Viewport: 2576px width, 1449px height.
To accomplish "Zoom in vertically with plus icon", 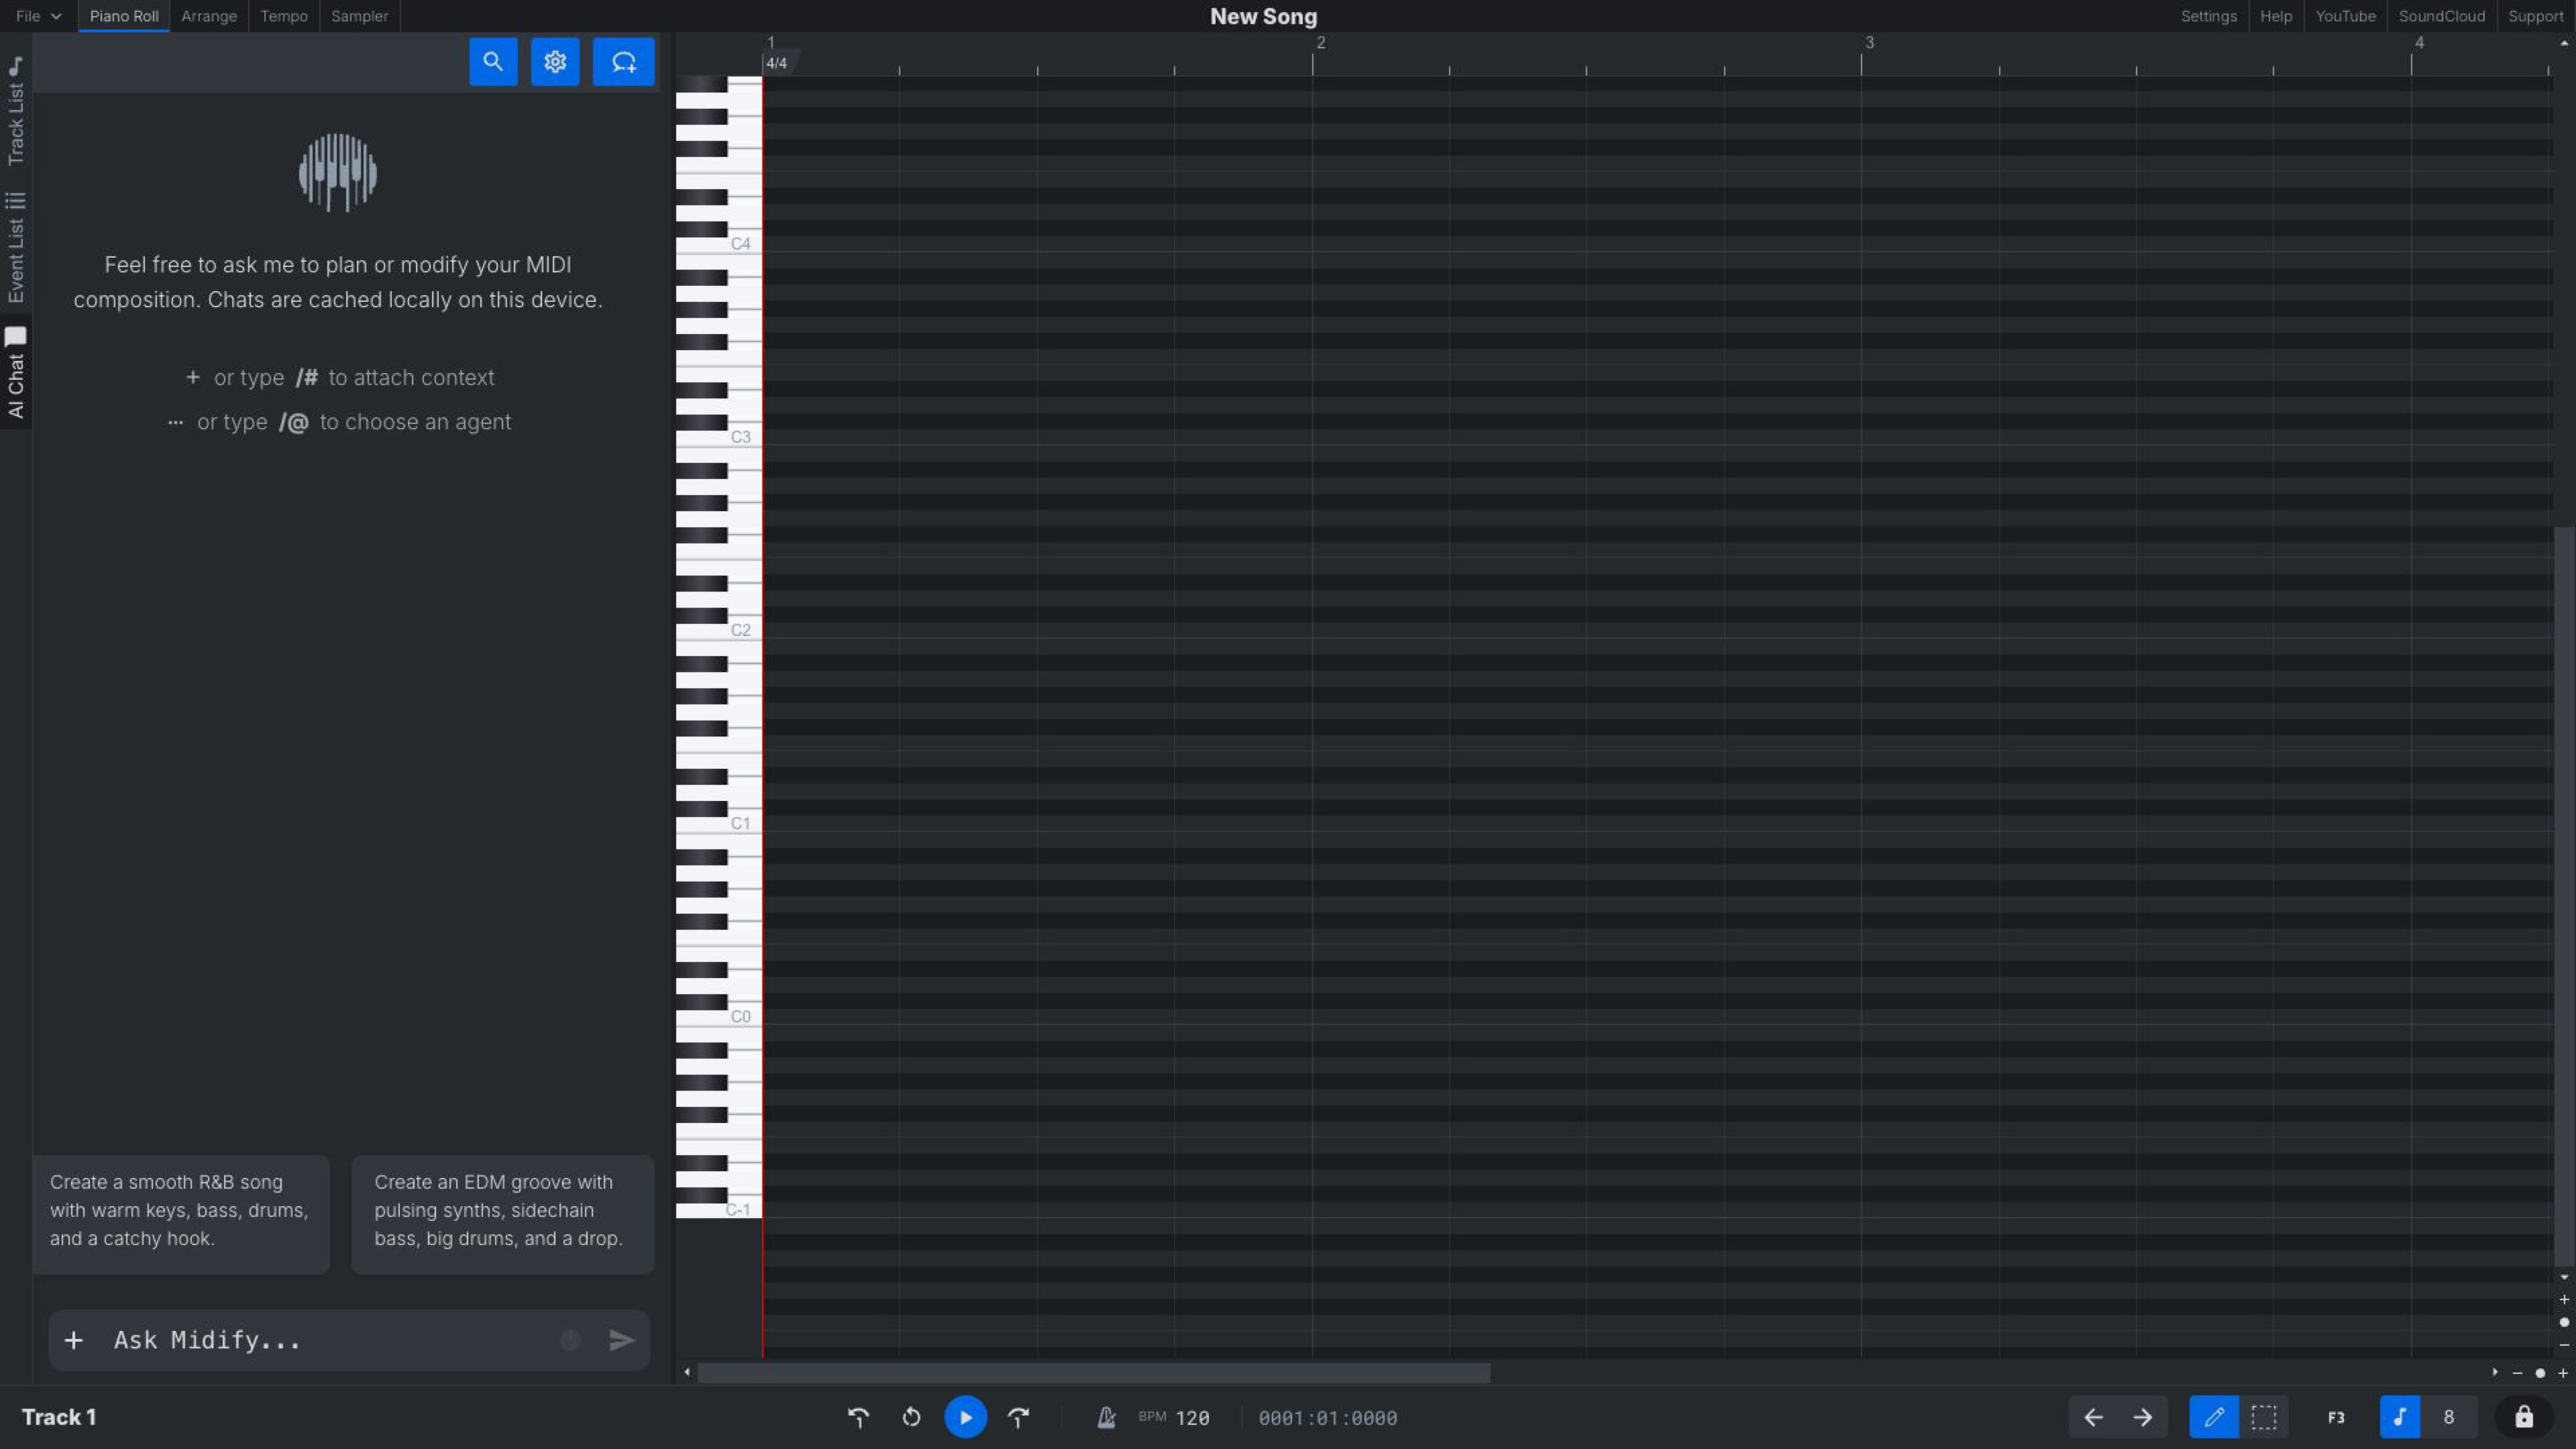I will tap(2564, 1299).
